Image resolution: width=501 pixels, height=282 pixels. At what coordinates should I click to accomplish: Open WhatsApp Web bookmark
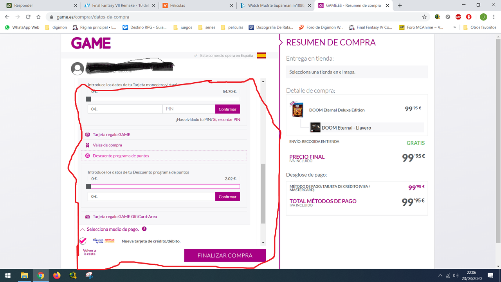click(x=22, y=27)
